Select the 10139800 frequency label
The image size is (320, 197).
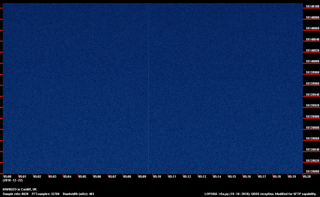312,172
